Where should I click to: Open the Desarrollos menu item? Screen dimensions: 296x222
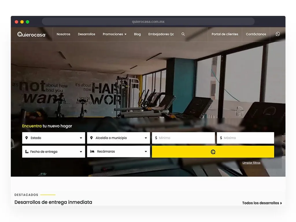(86, 34)
